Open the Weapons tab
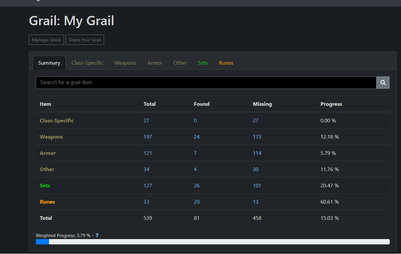401x254 pixels. [125, 63]
